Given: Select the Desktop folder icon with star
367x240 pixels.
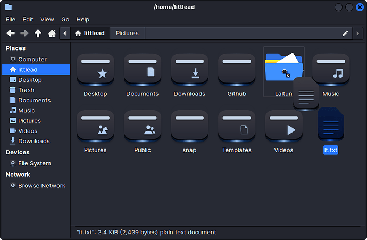Looking at the screenshot, I should pos(96,70).
